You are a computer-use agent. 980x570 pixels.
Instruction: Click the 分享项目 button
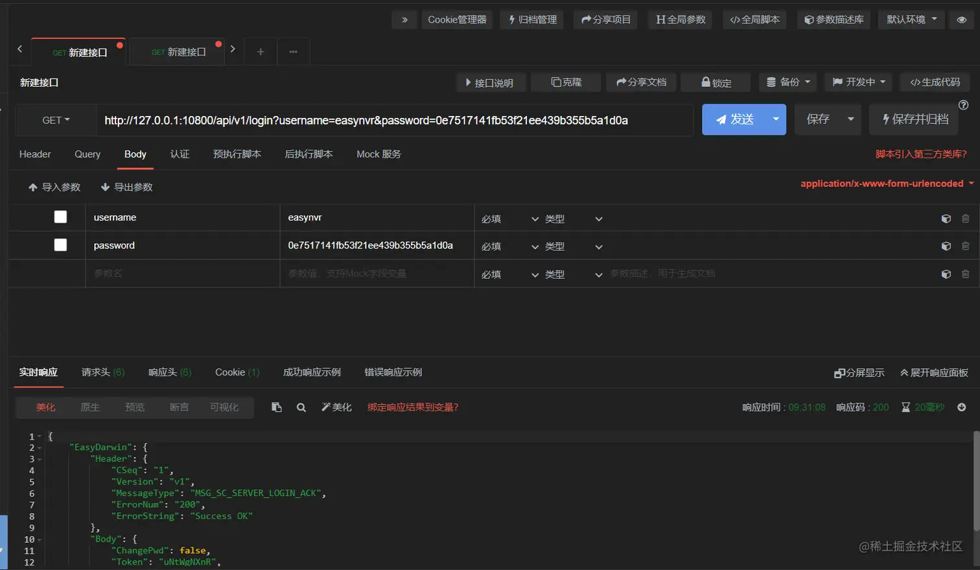(x=606, y=19)
